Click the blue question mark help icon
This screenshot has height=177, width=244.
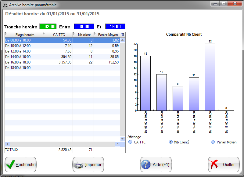(146, 165)
